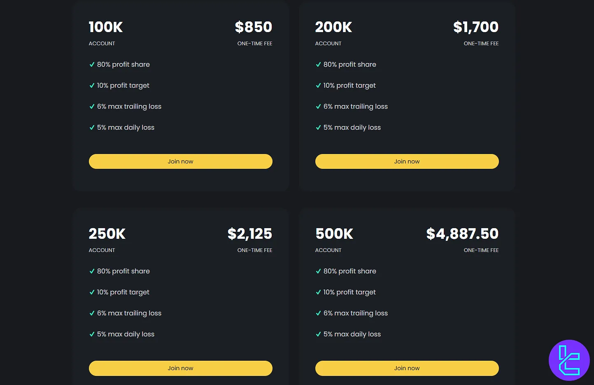
Task: Click the purple TC logo badge
Action: (569, 360)
